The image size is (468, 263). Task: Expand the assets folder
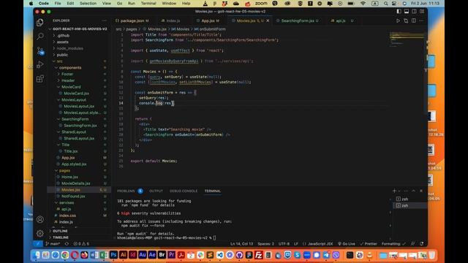coord(62,42)
